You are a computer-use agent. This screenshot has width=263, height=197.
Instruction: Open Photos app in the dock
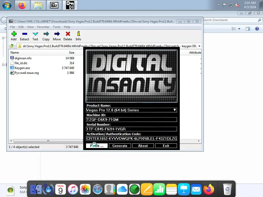point(85,190)
